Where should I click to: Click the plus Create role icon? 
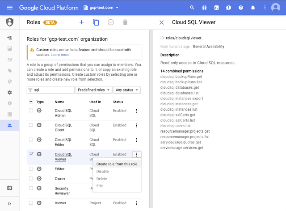tap(81, 22)
